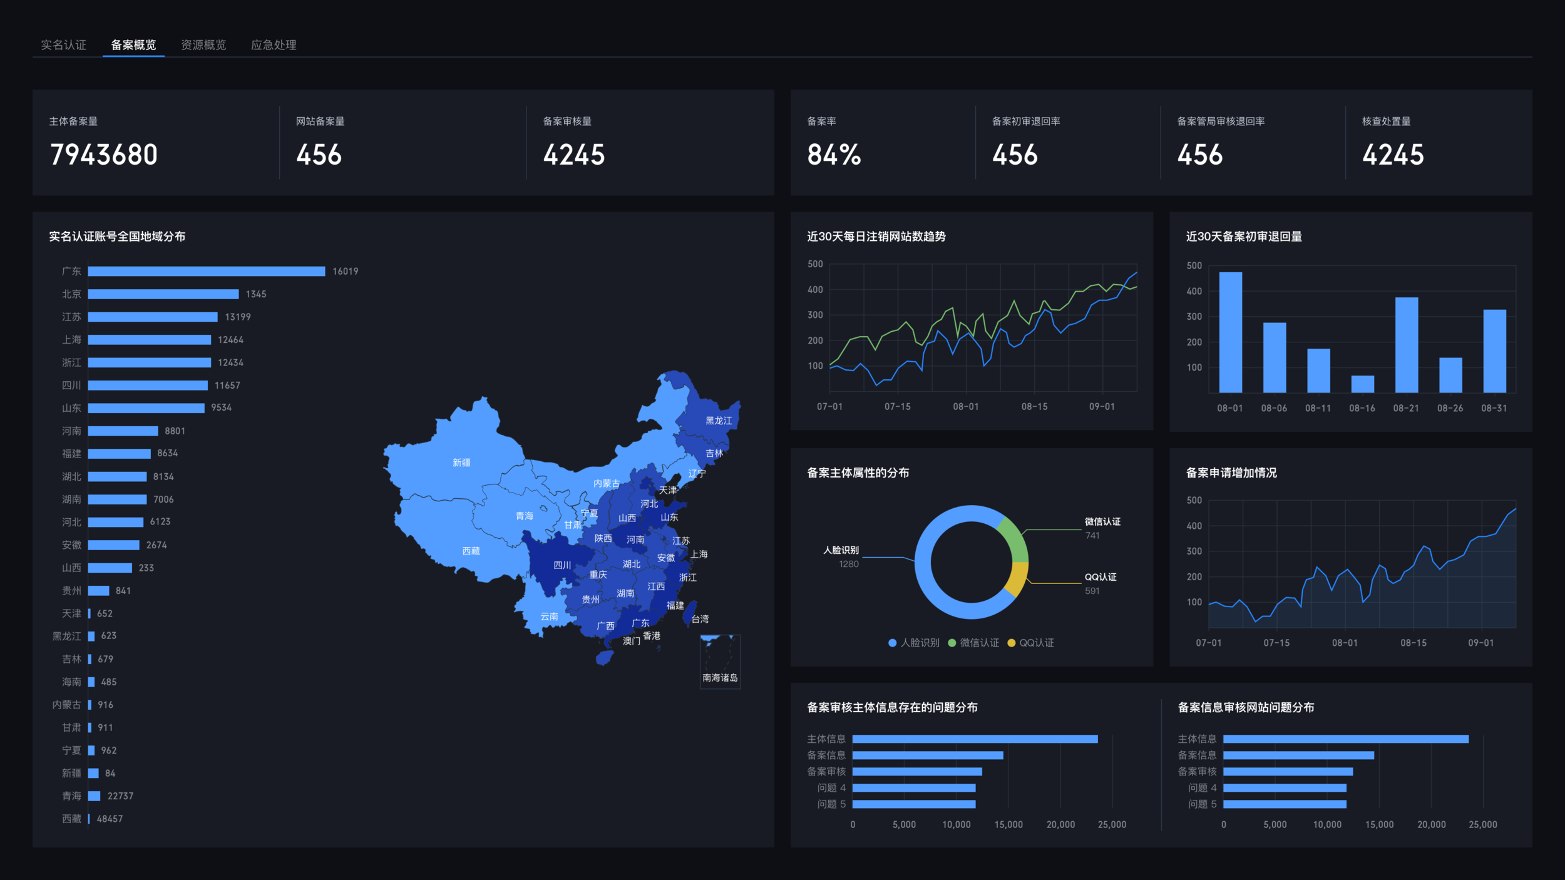Click the 08-16 bar in 备案初审退回量 chart

click(x=1362, y=384)
